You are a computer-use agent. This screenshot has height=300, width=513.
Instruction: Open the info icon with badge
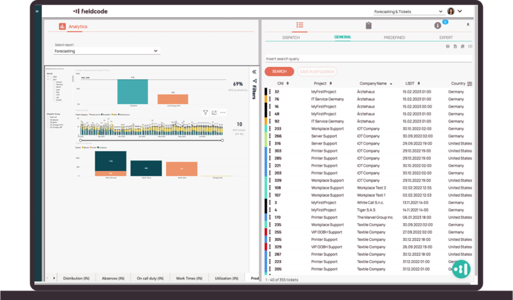click(437, 25)
